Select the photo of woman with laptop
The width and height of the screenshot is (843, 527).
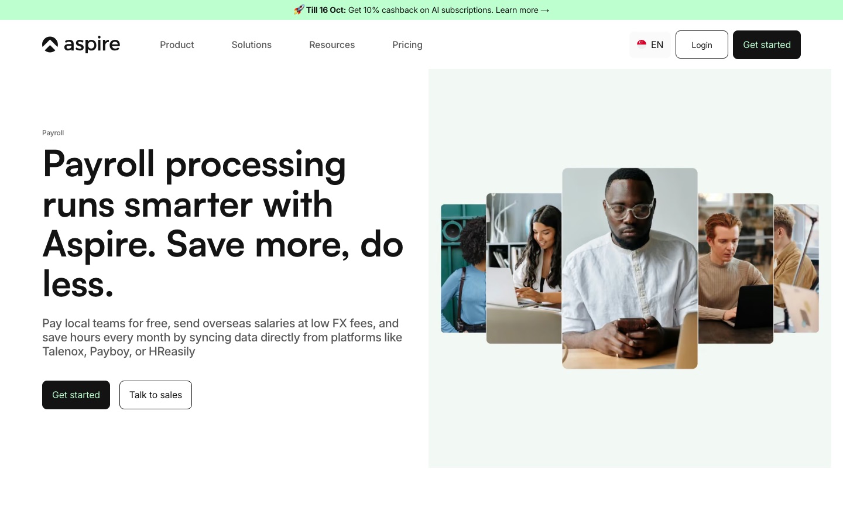tap(524, 268)
